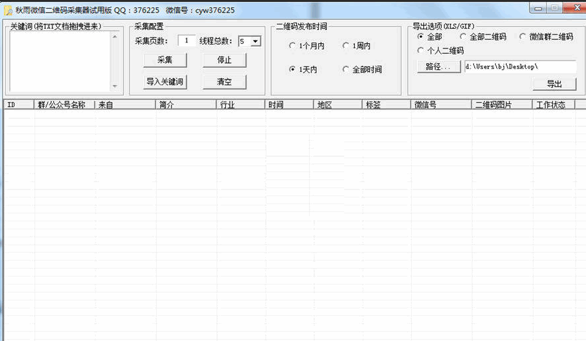The width and height of the screenshot is (586, 341).
Task: Click the 地区 column header
Action: click(338, 105)
